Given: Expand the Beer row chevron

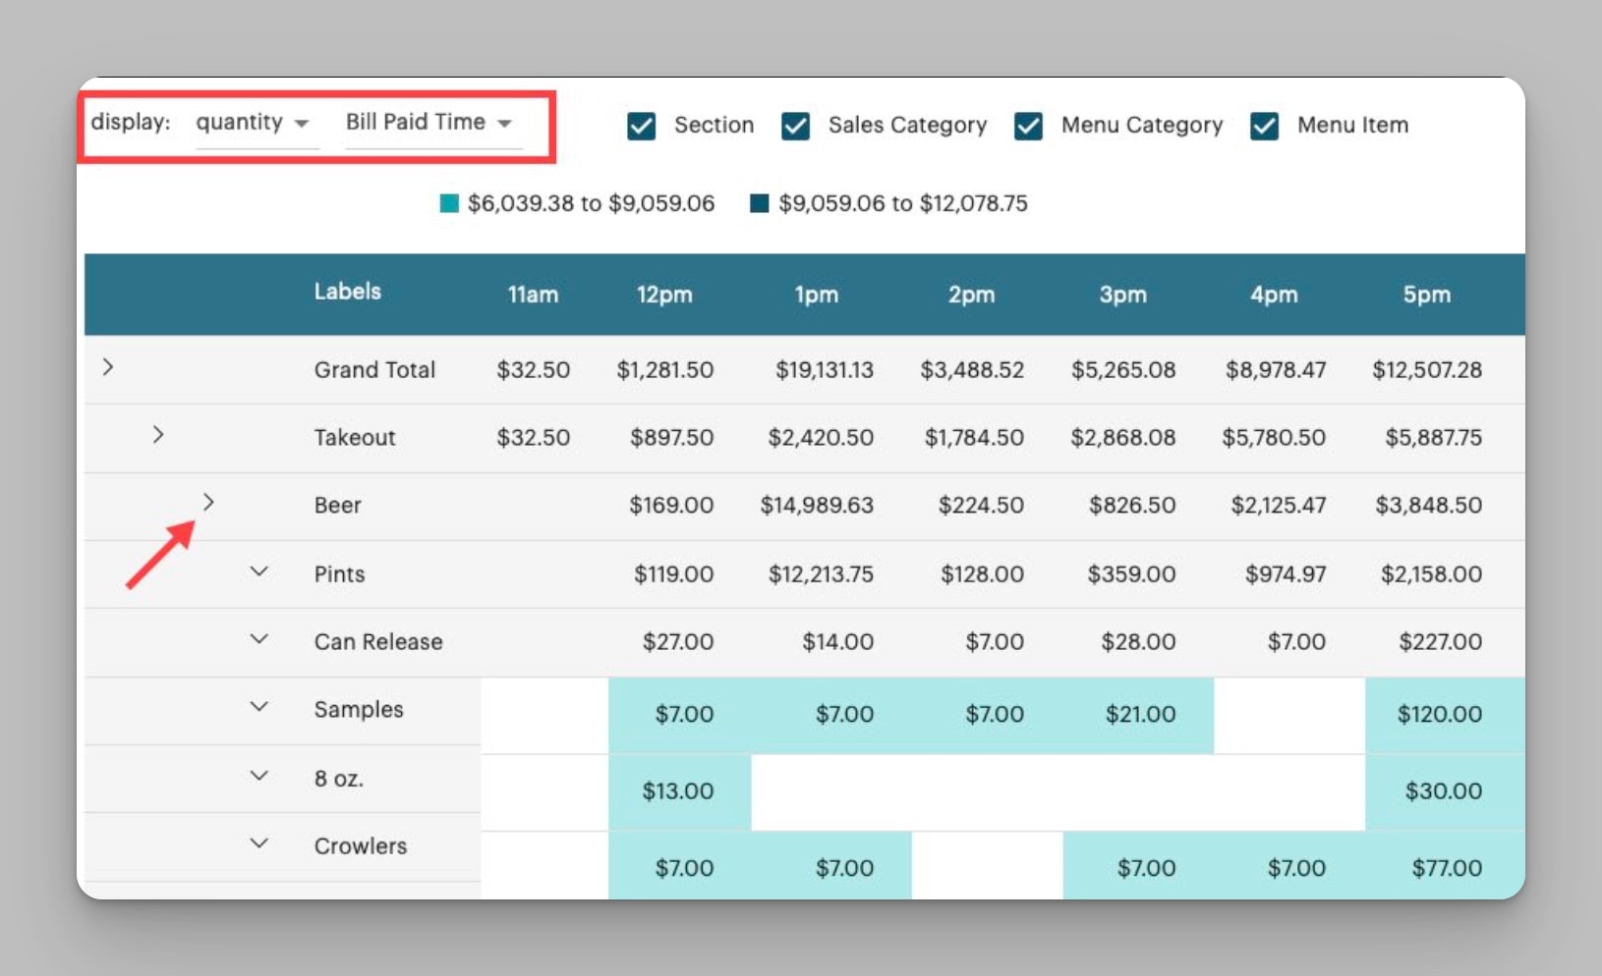Looking at the screenshot, I should (x=208, y=502).
